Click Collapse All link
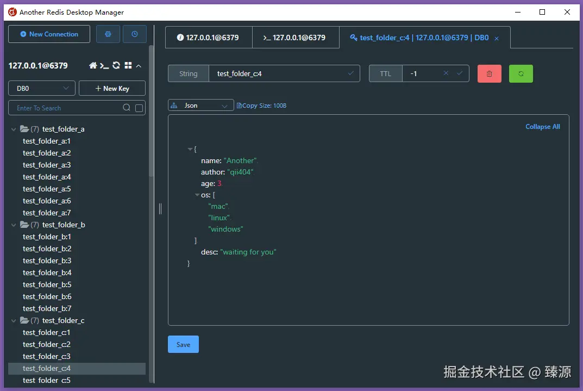The width and height of the screenshot is (583, 391). pos(542,127)
